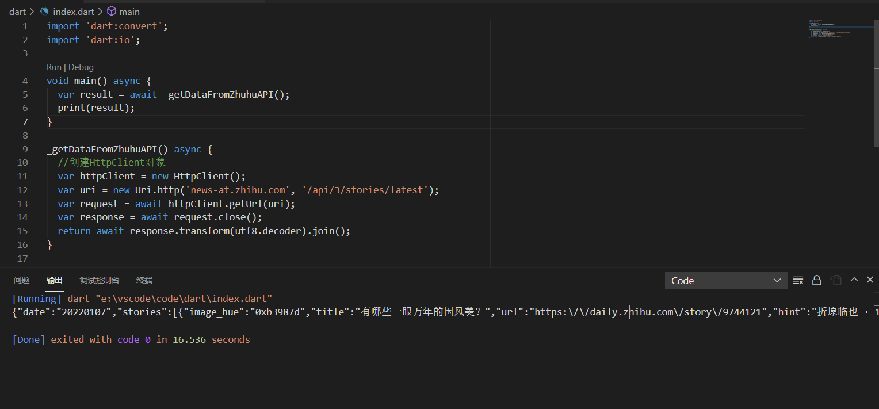Place cursor on print(result) statement

pyautogui.click(x=96, y=108)
